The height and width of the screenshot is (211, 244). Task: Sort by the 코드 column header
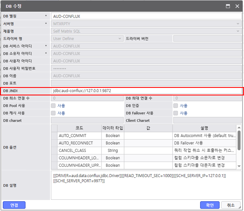coord(79,128)
